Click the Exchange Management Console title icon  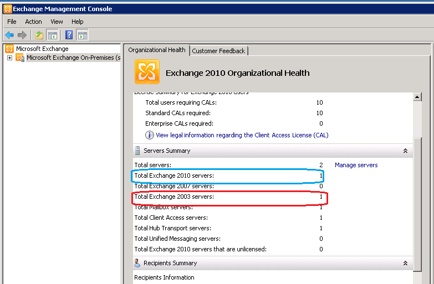tap(7, 9)
